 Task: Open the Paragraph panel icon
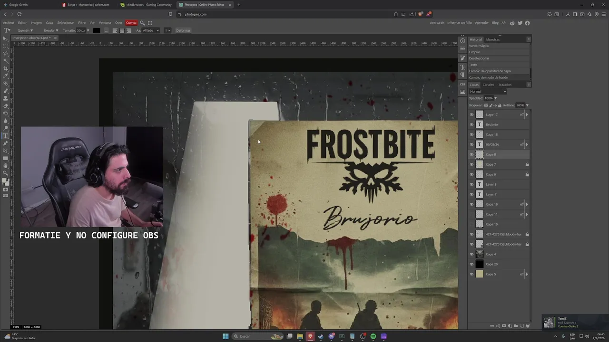[x=462, y=75]
